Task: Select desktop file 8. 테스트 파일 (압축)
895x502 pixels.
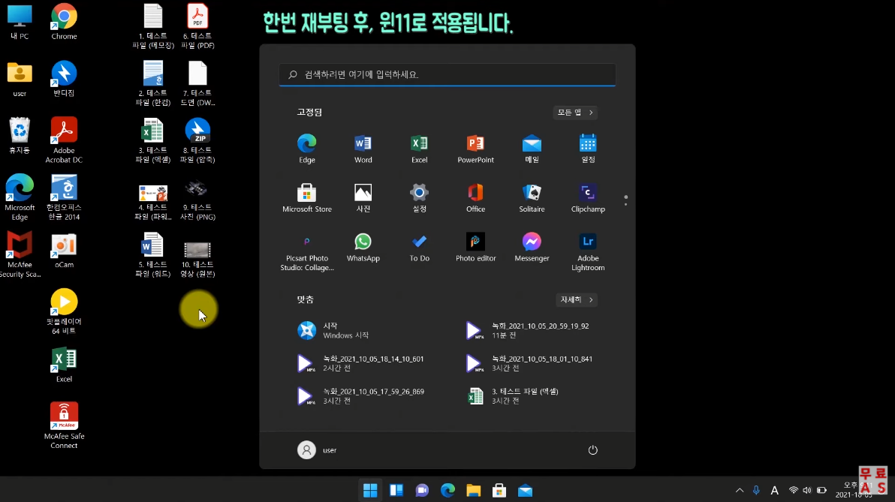Action: [x=197, y=140]
